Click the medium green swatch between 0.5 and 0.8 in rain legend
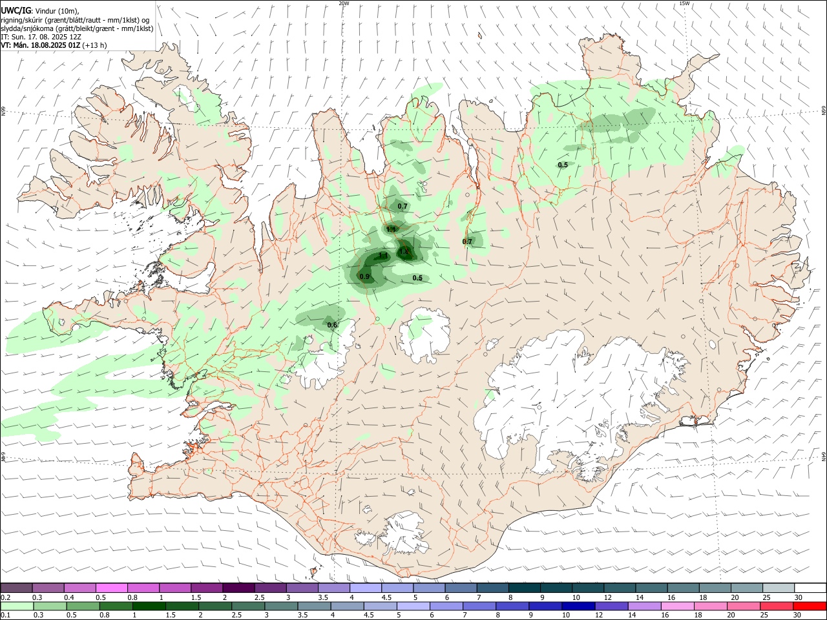Screen dimensions: 827x620 [x=83, y=606]
